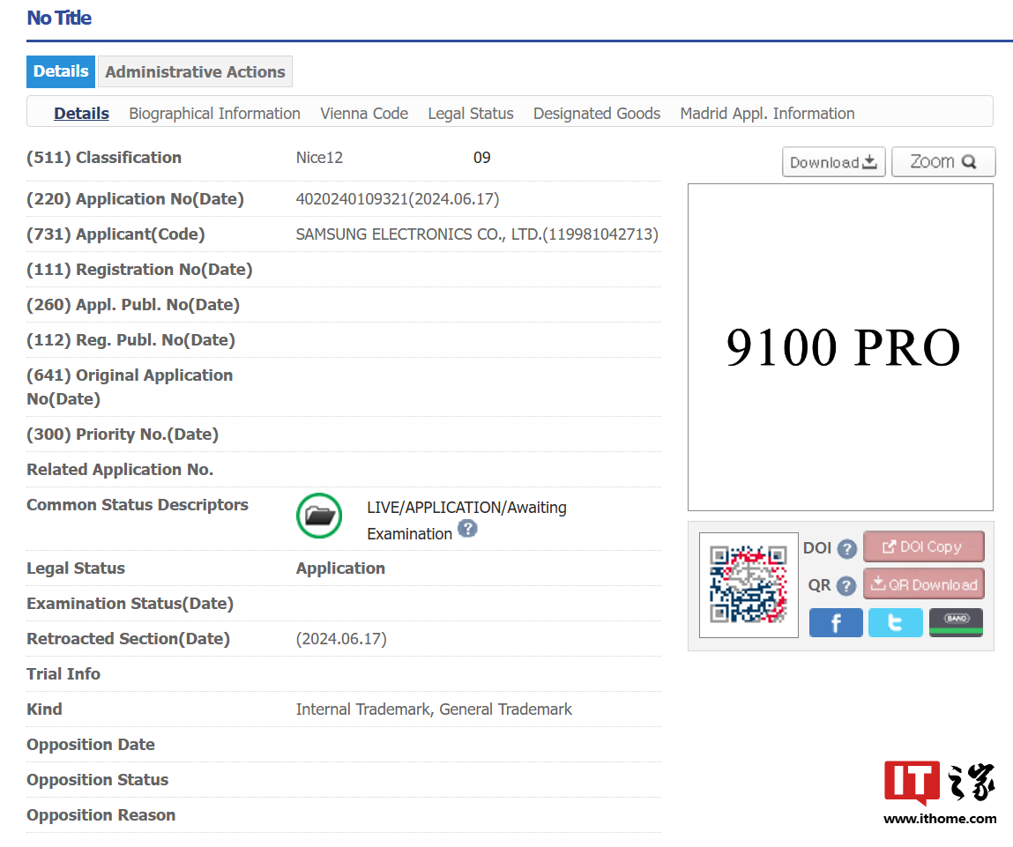Click the Opposition Reason label
Viewport: 1013px width, 847px height.
pyautogui.click(x=101, y=815)
